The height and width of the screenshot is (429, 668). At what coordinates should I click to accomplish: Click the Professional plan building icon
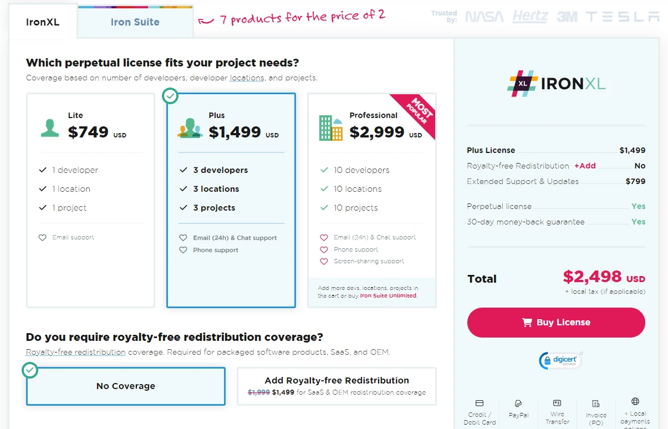[x=331, y=128]
